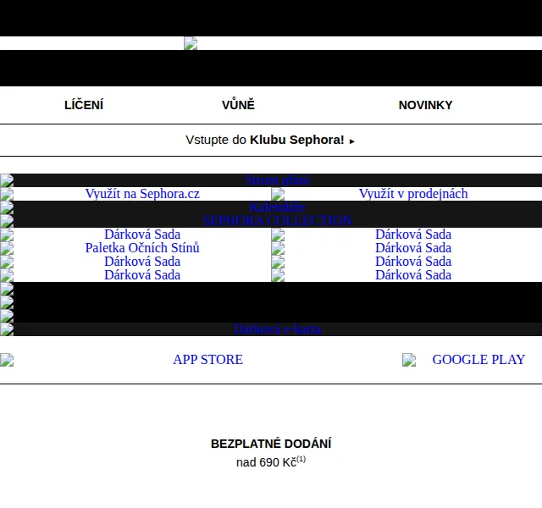Click broken image icon in Dárková e-karta row
This screenshot has height=508, width=542.
click(7, 329)
